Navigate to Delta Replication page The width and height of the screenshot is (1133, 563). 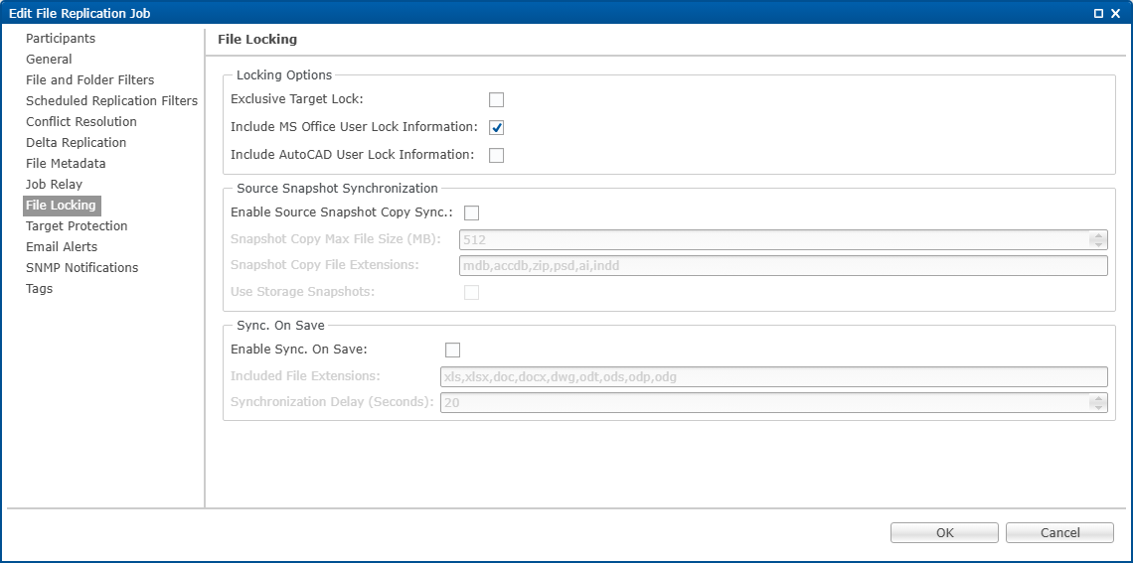click(76, 143)
